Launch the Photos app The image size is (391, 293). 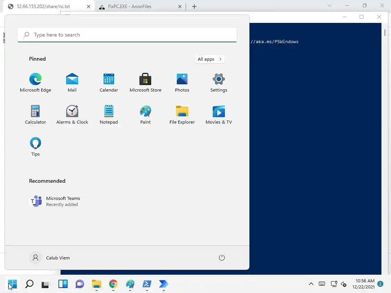click(x=182, y=83)
